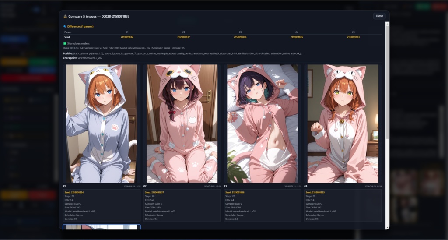
Task: Click the 'Shared parameters' label text
Action: pos(78,43)
